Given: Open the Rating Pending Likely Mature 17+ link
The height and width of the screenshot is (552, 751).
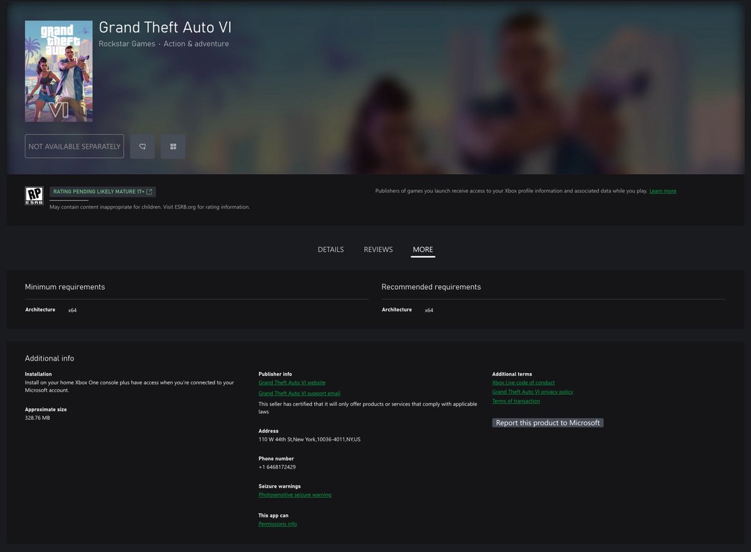Looking at the screenshot, I should (103, 192).
